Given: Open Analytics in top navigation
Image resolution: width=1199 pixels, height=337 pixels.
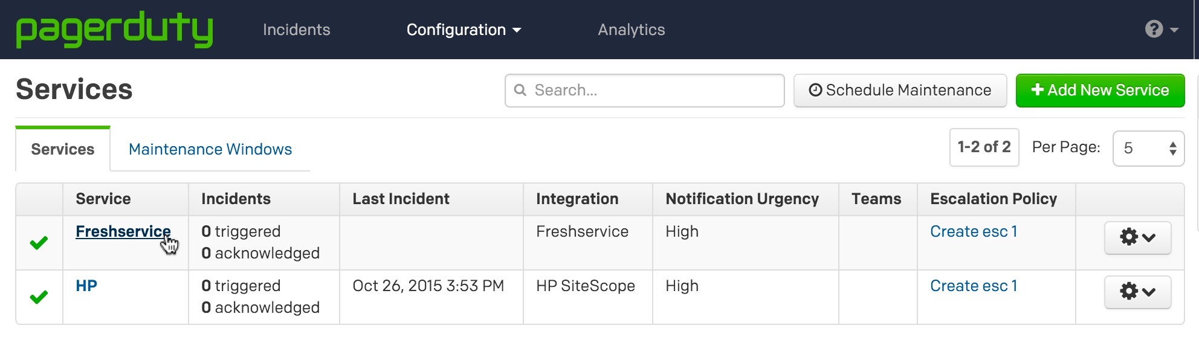Looking at the screenshot, I should (x=632, y=30).
